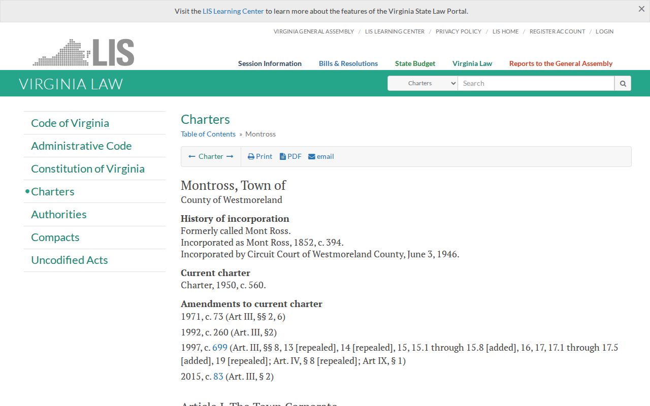Focus the Search input field

(x=536, y=83)
